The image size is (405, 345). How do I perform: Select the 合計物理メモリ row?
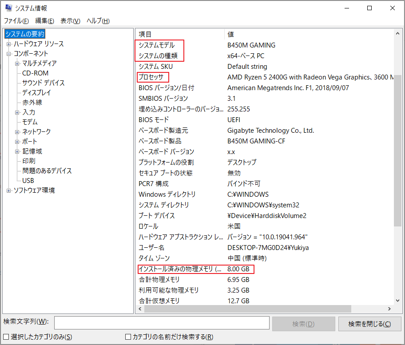(x=265, y=280)
